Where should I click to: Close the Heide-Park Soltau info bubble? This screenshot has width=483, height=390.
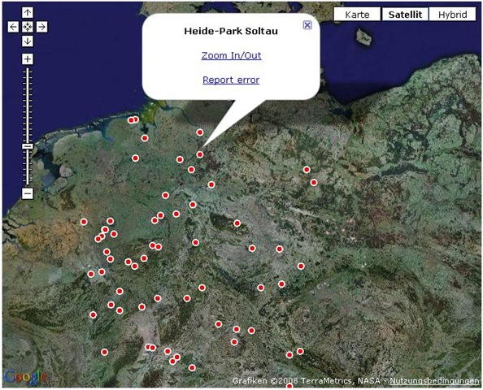click(x=307, y=25)
